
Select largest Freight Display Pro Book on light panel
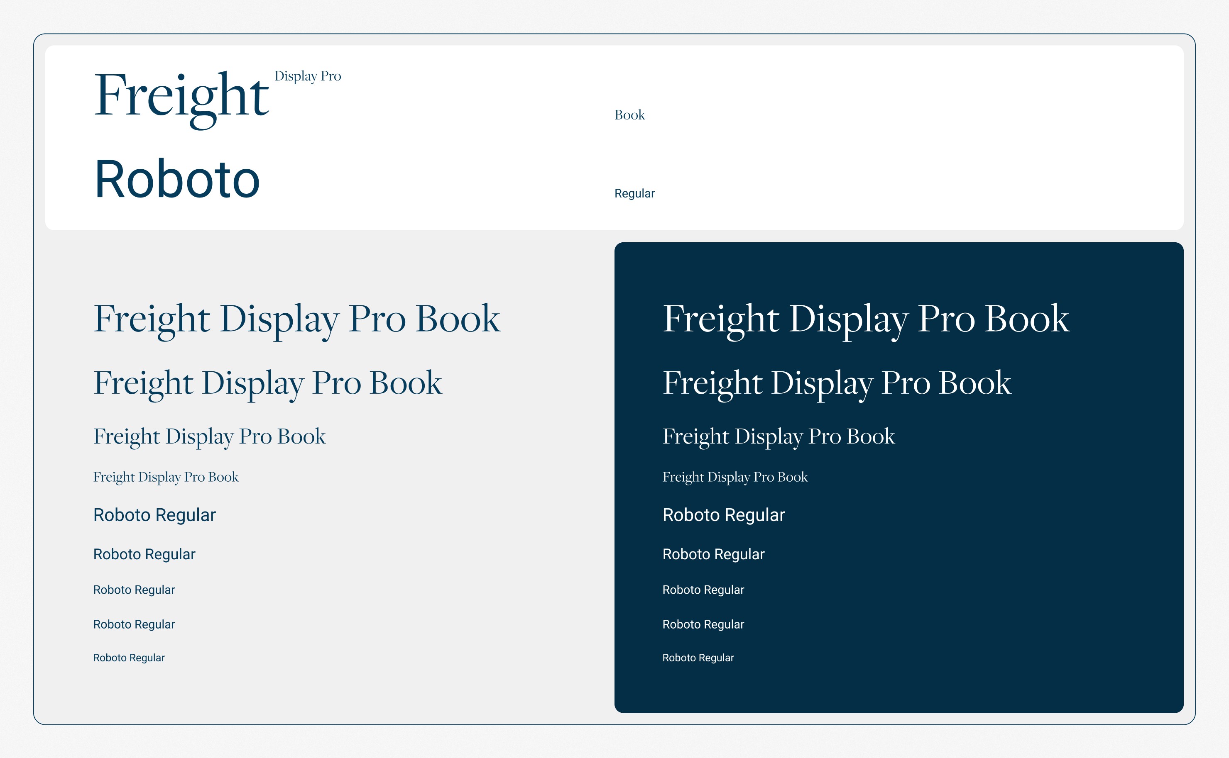click(x=296, y=319)
